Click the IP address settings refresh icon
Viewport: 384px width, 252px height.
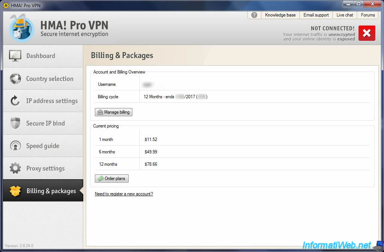tap(15, 101)
